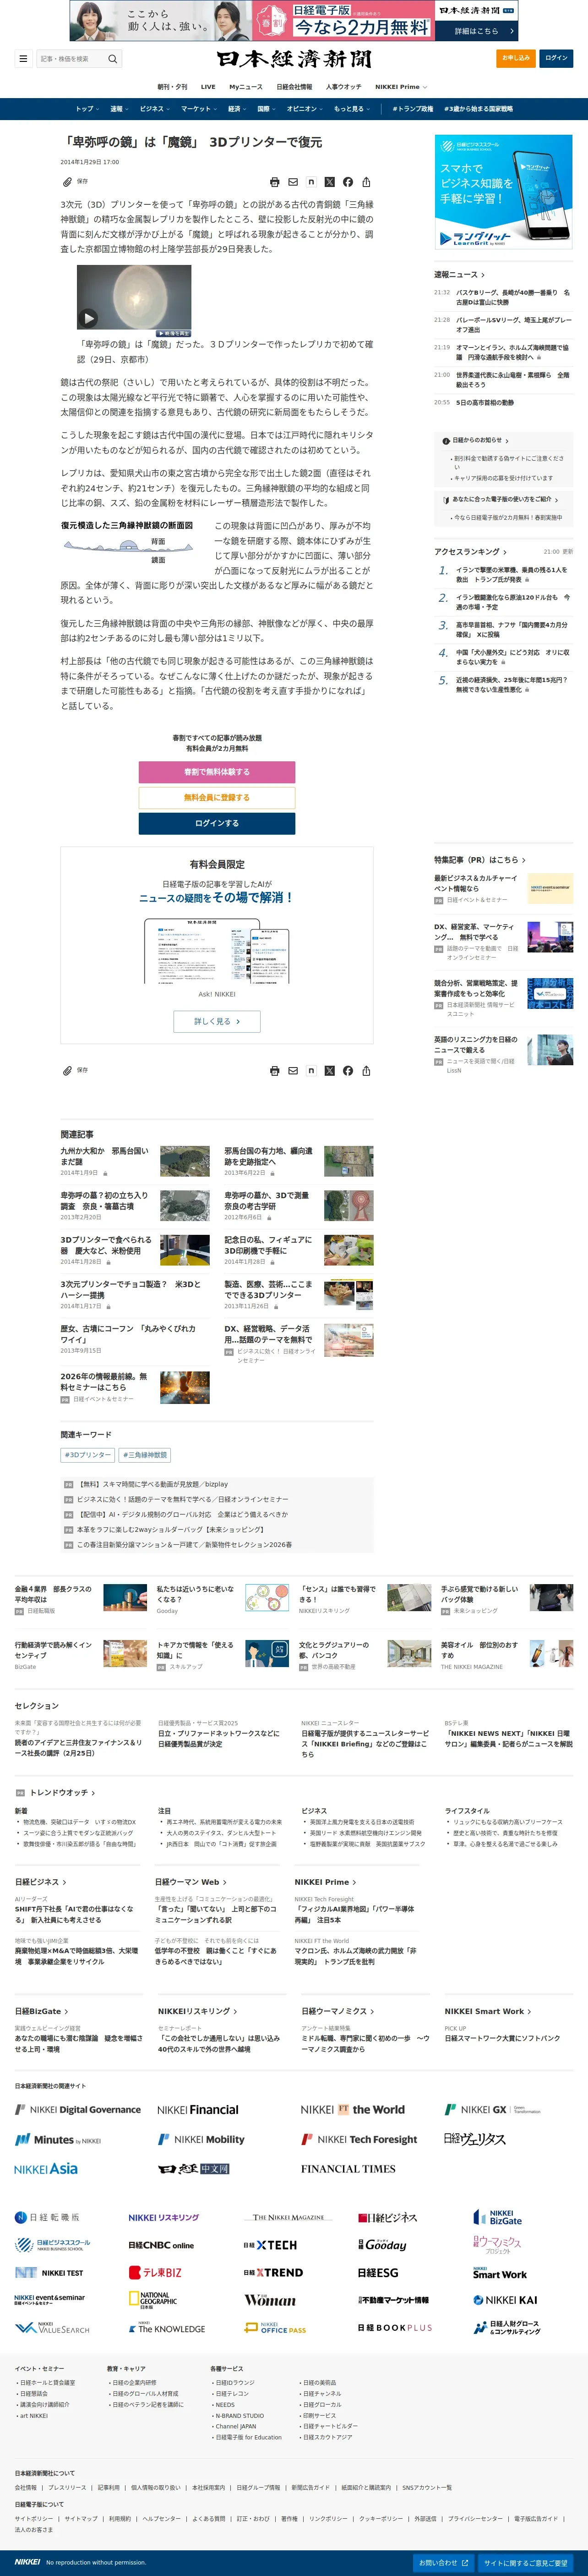Go to 人事ウオッチ in the top menu
588x2576 pixels.
click(343, 87)
